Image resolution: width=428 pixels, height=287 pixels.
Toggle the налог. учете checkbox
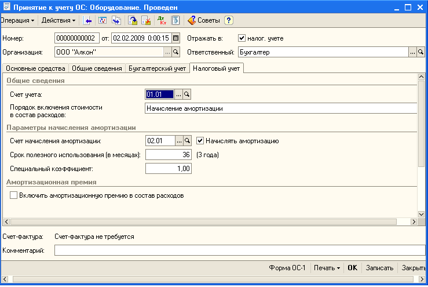pos(242,38)
